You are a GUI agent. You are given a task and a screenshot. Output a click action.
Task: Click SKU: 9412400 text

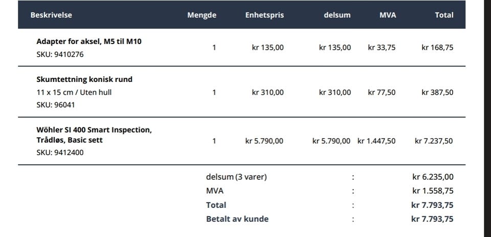click(60, 153)
